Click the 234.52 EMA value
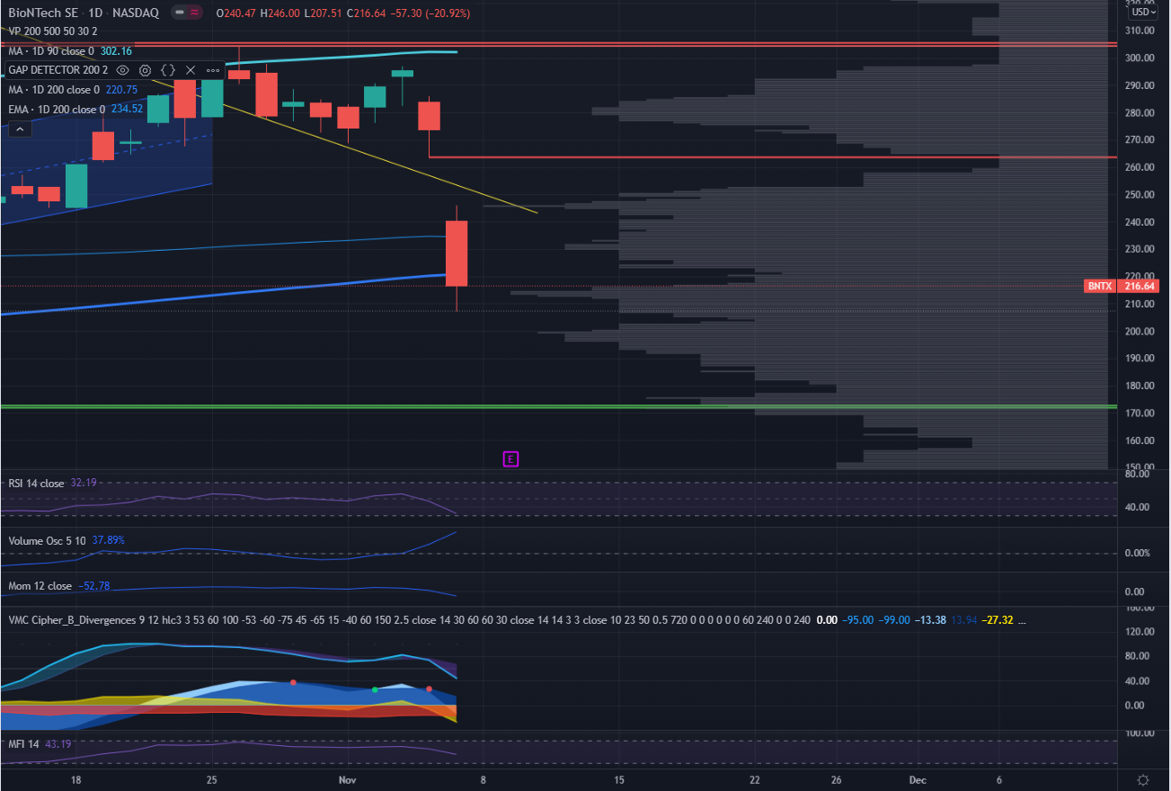1171x791 pixels. (127, 109)
